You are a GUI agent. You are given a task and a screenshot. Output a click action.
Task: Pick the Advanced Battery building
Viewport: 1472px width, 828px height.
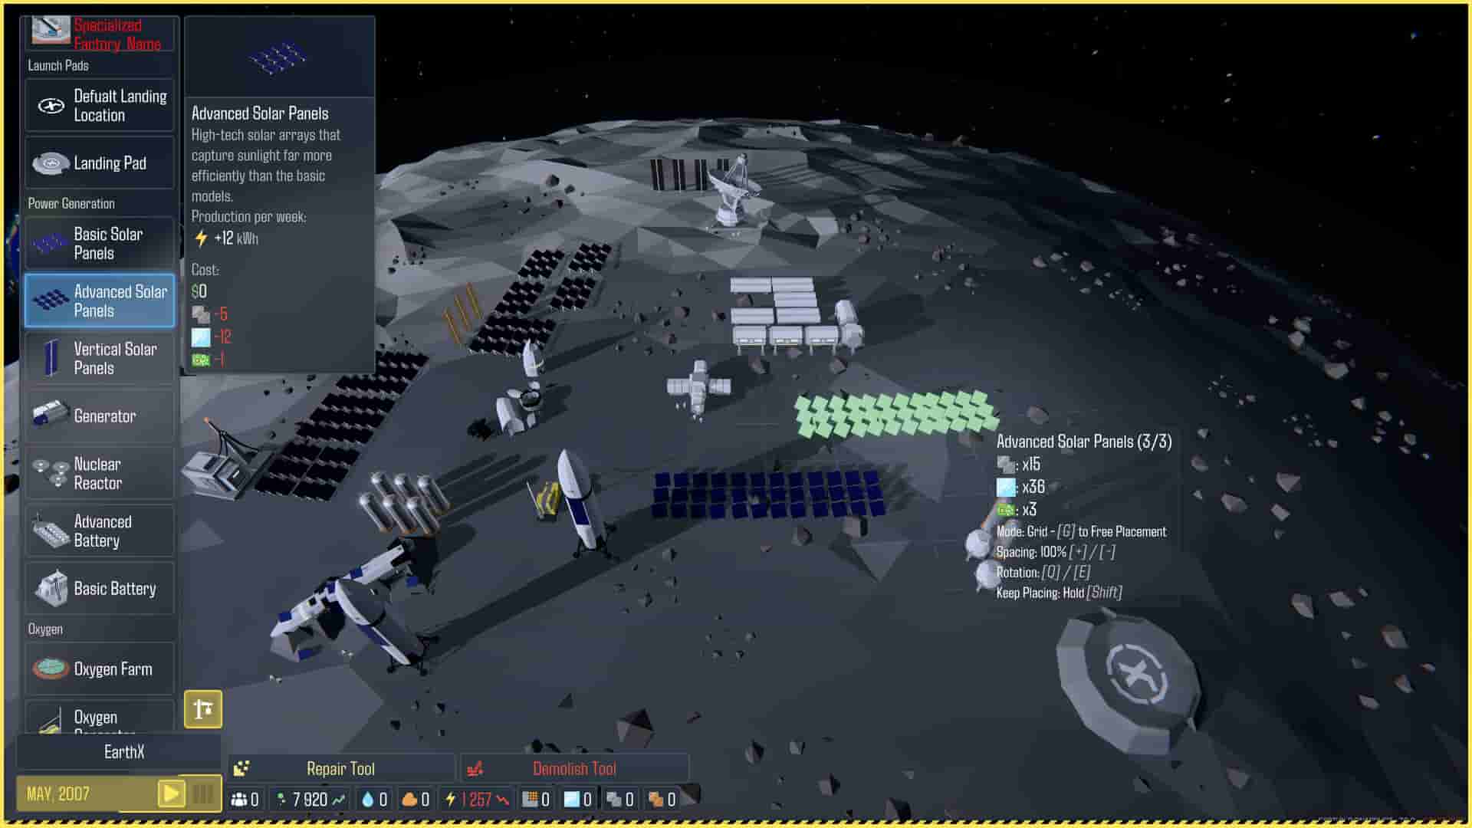100,531
